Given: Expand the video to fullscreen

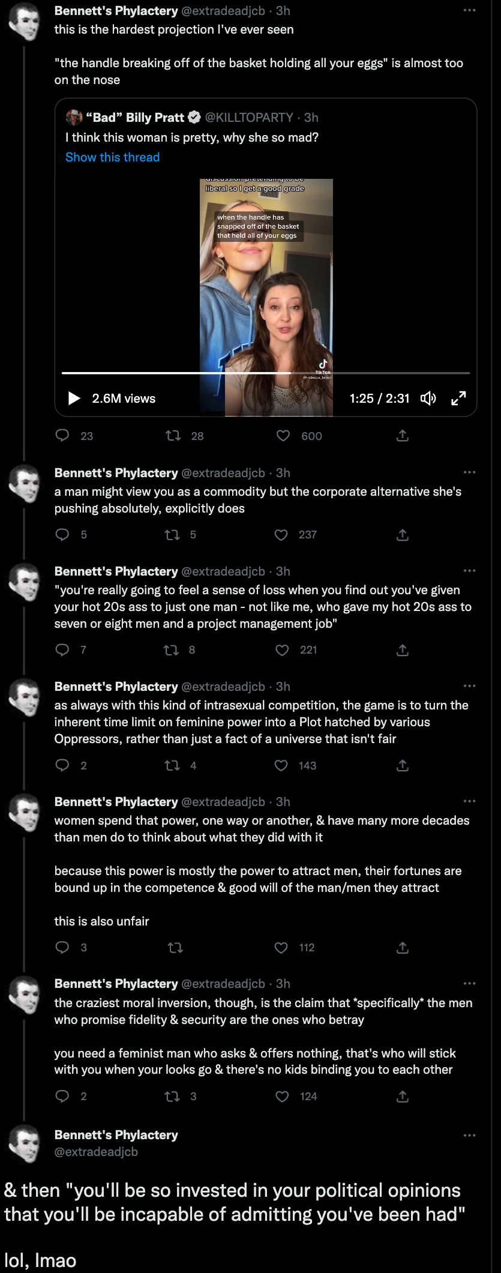Looking at the screenshot, I should 458,399.
